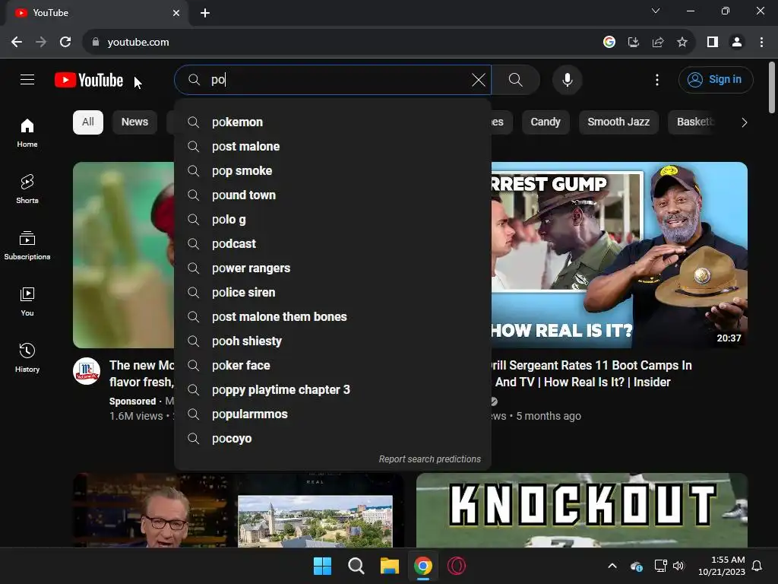
Task: Click the YouTube logo
Action: click(89, 80)
